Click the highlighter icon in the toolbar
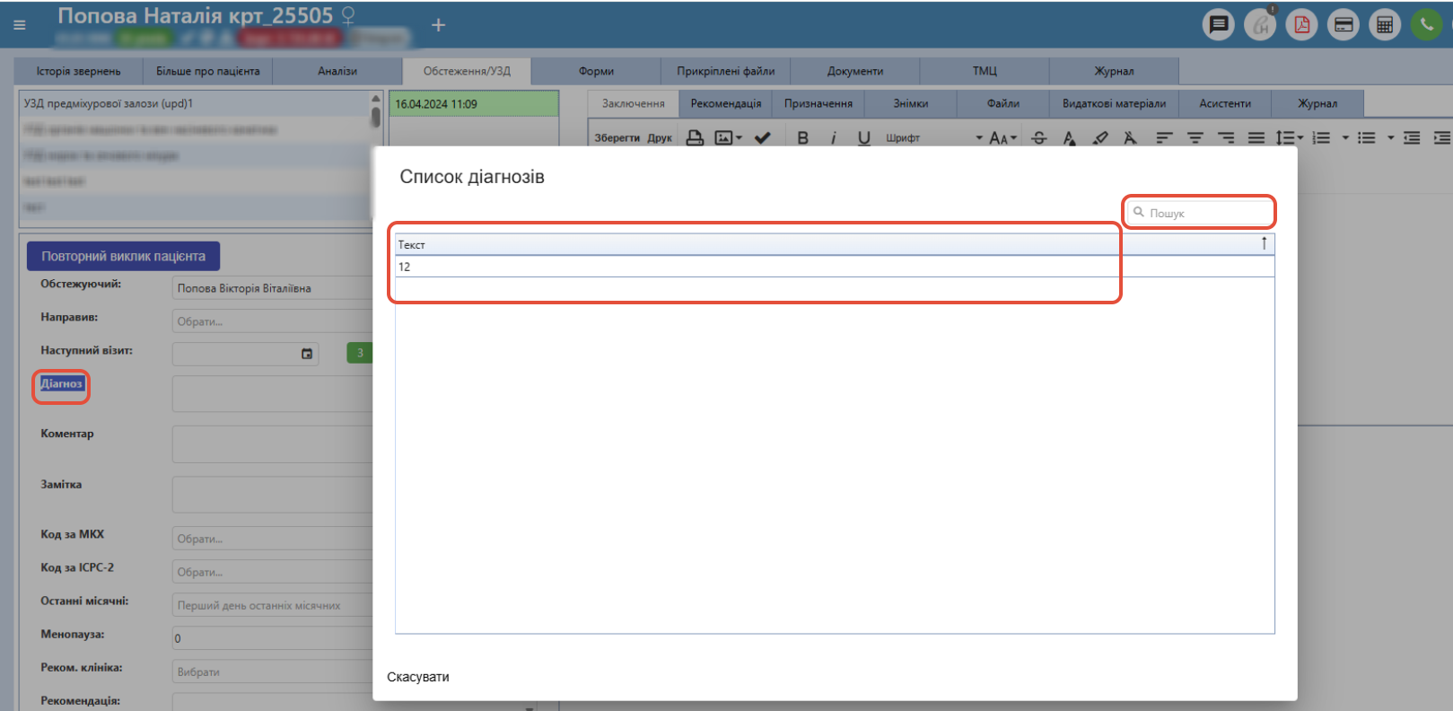The width and height of the screenshot is (1453, 711). 1100,137
